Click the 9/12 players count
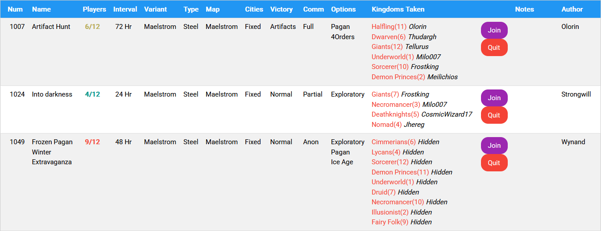601x231 pixels. 92,142
